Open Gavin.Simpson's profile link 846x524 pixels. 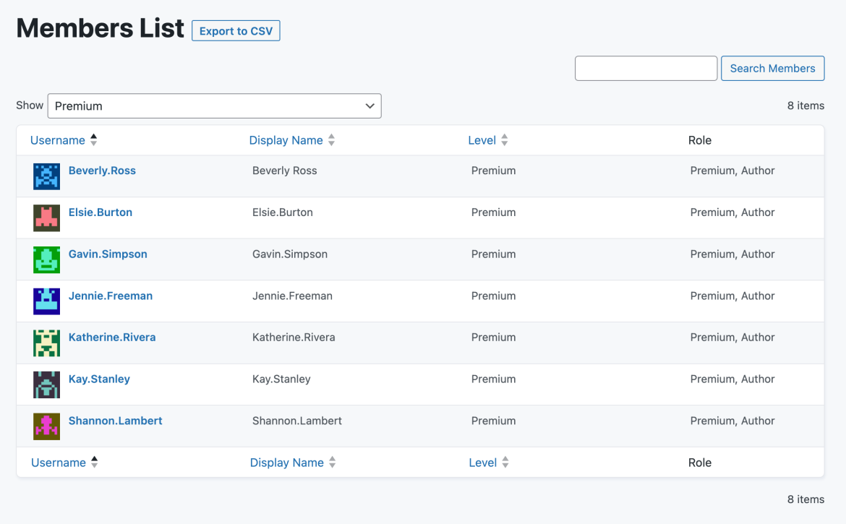[108, 254]
